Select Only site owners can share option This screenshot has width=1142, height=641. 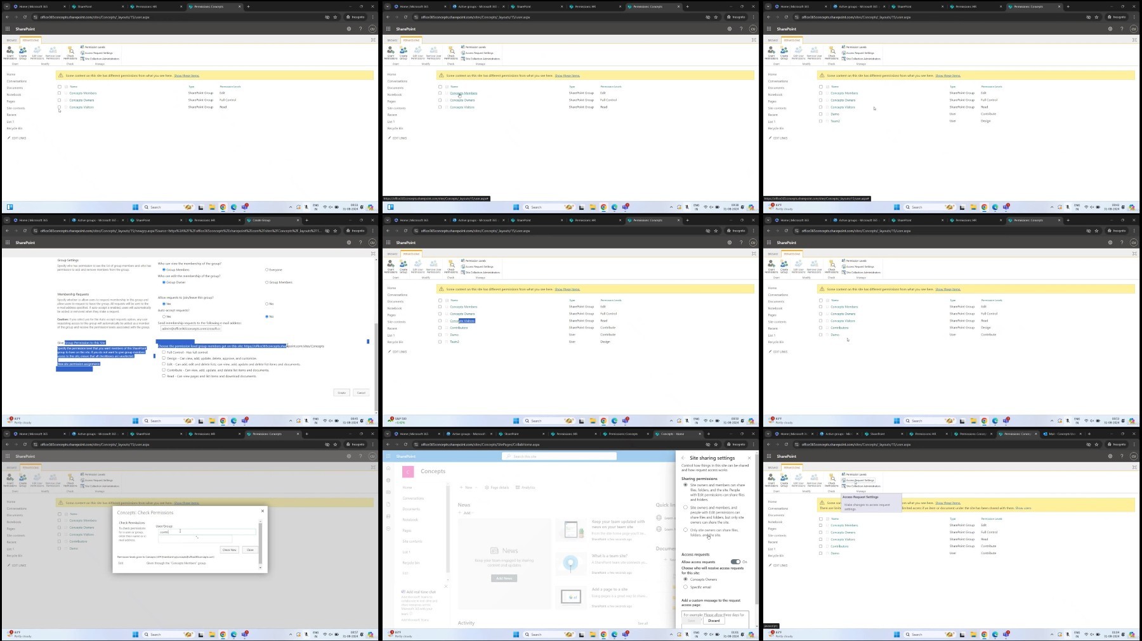685,530
